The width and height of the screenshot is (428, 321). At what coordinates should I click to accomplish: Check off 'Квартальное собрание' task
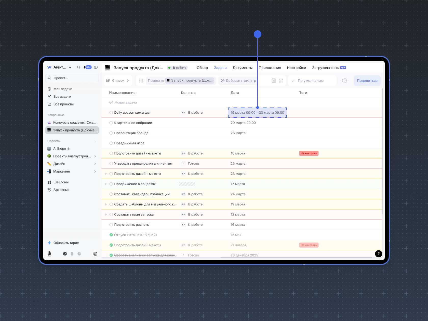111,123
